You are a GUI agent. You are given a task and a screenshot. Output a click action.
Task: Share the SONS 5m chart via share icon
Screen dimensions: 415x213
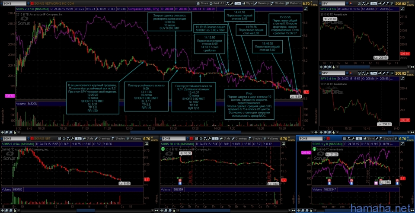tap(59, 138)
